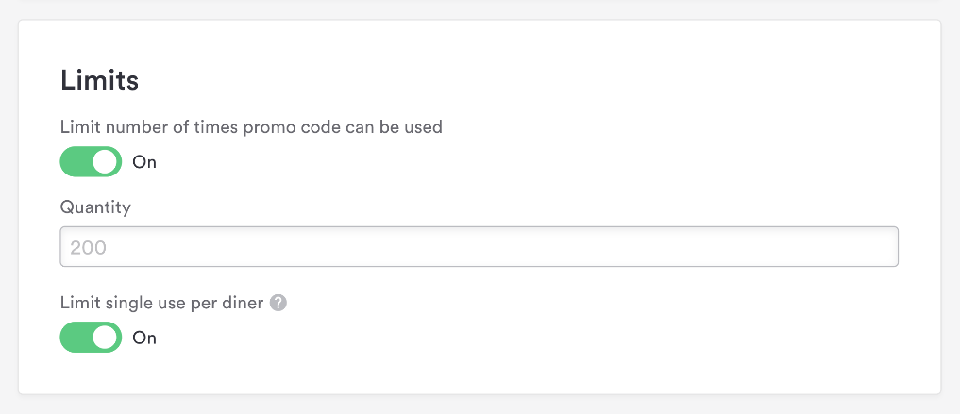
Task: Click the word 'diner' next to help icon
Action: coord(244,304)
